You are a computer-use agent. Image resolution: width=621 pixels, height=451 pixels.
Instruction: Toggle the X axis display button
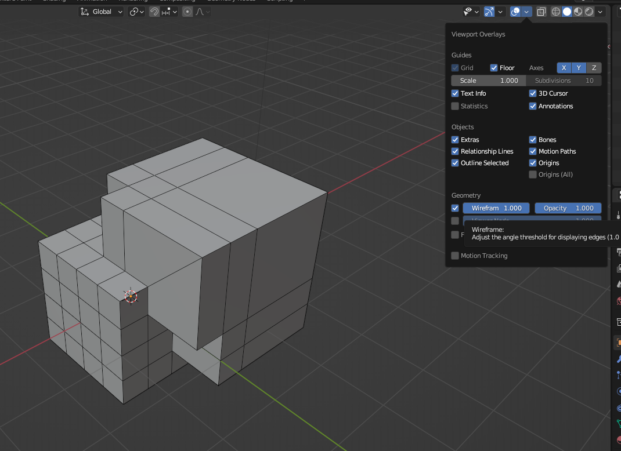click(x=564, y=68)
